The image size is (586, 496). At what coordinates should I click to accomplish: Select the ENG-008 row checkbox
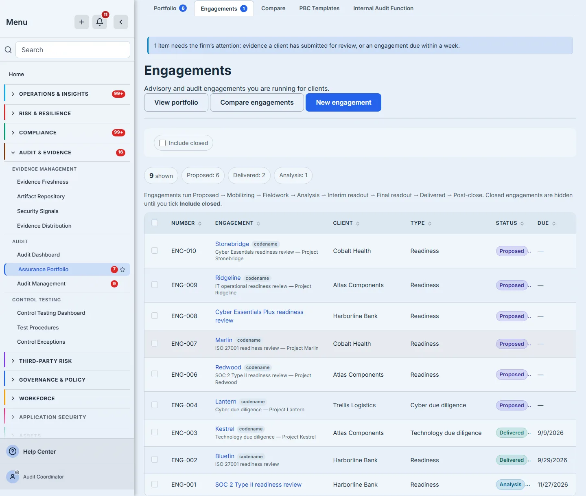[155, 316]
